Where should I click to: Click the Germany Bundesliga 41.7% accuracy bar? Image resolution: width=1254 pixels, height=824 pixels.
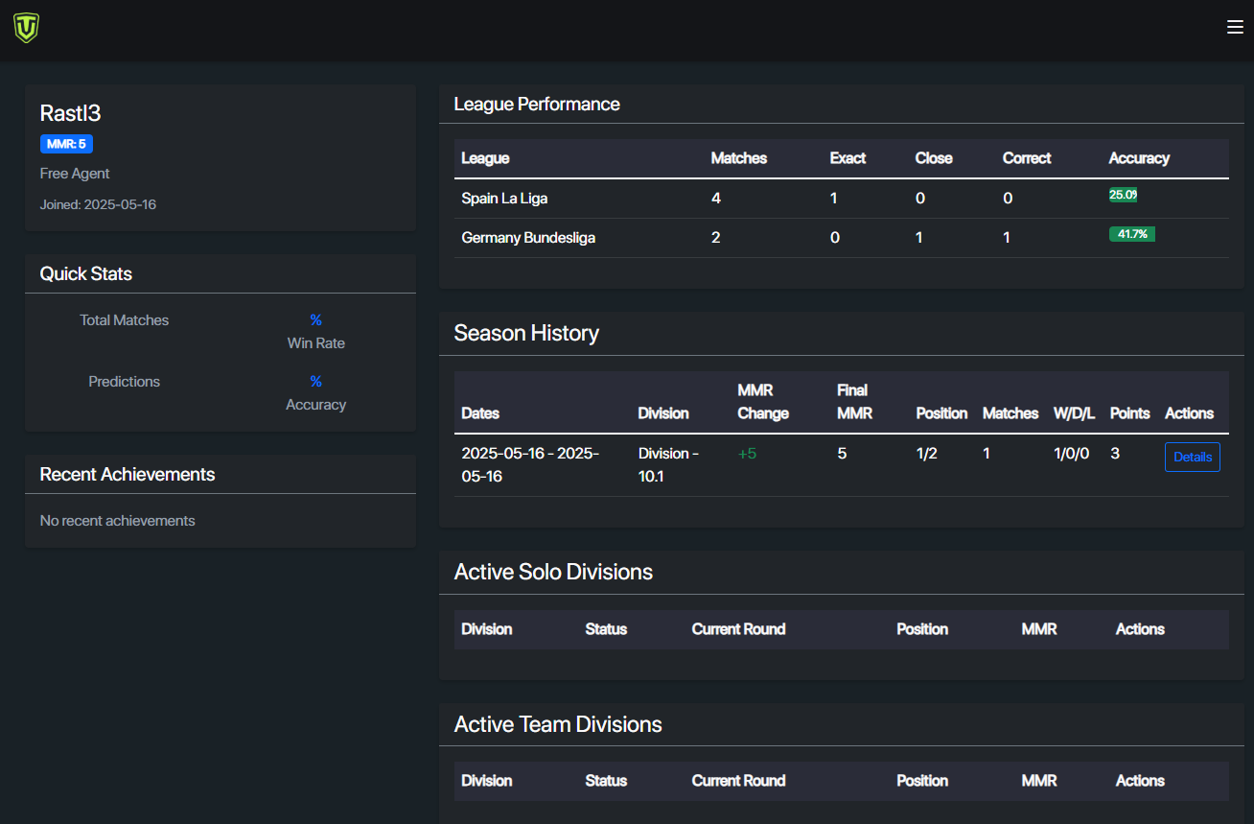[1131, 234]
